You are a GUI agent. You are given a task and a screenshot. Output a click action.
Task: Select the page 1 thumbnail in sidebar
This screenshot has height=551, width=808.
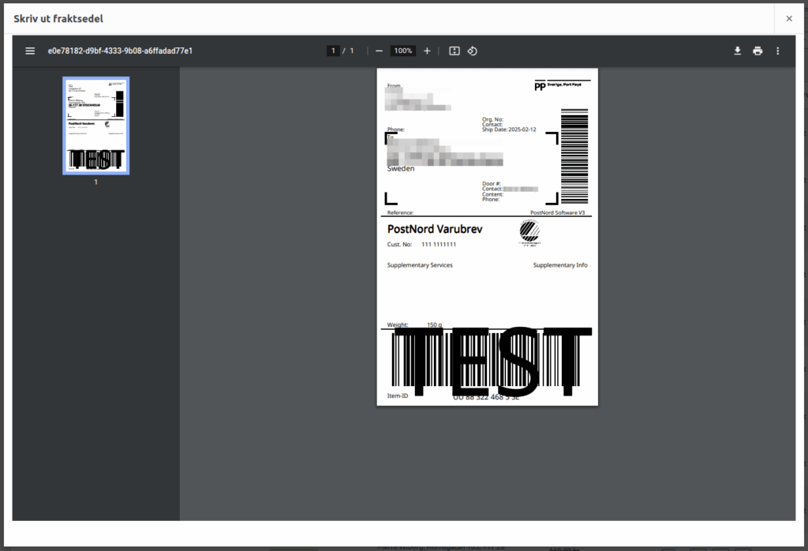tap(96, 126)
